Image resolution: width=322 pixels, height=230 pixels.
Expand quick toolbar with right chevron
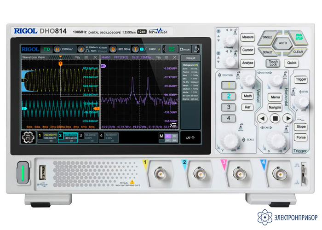click(198, 49)
